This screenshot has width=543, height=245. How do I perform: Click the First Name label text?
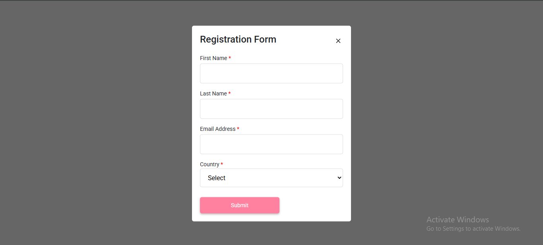tap(213, 58)
